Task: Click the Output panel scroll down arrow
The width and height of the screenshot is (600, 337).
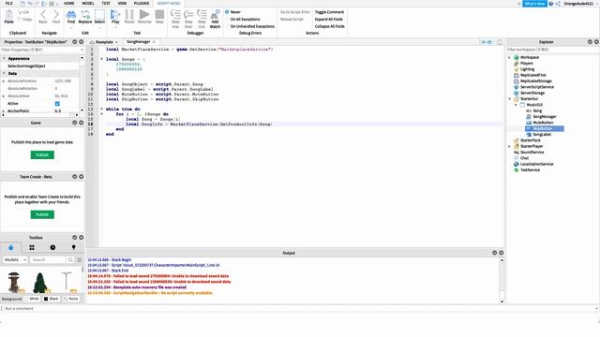Action: (502, 301)
